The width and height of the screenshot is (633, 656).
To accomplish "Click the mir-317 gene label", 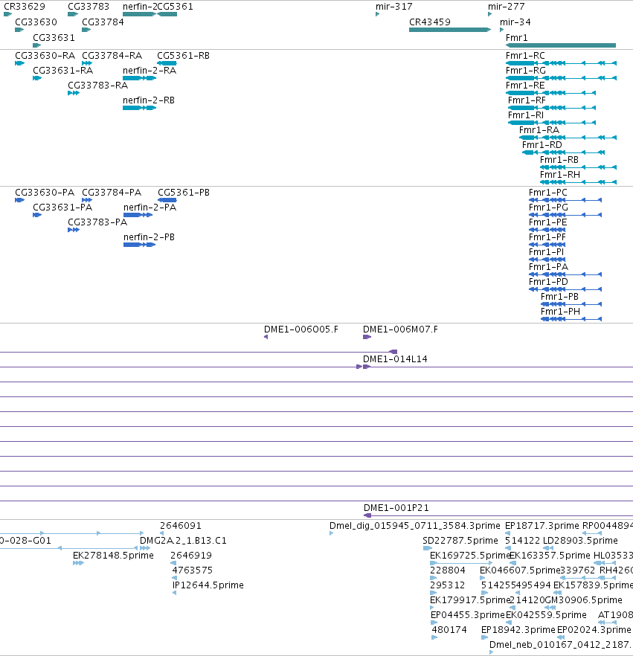I will [394, 7].
